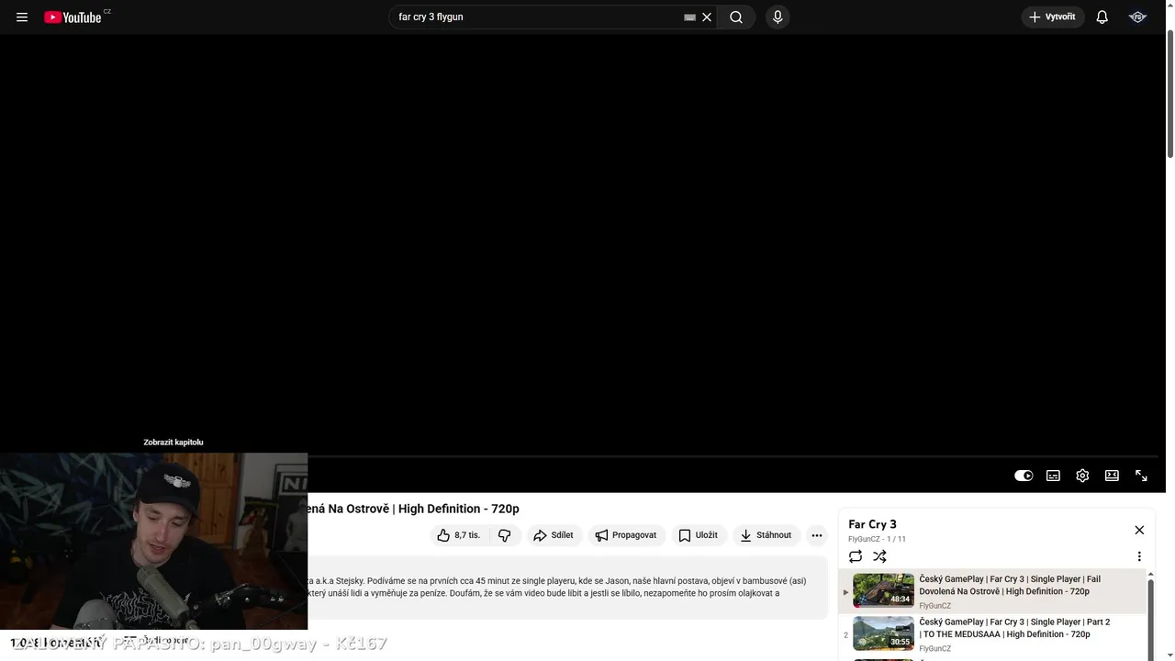This screenshot has height=661, width=1175.
Task: Click Zobrazit kapitolu label
Action: (x=173, y=443)
